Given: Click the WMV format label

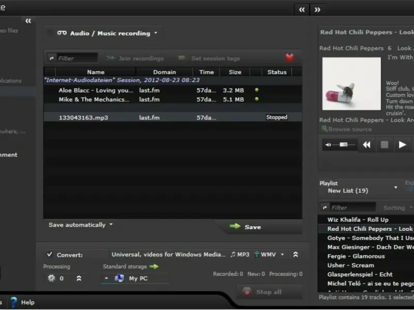Looking at the screenshot, I should pyautogui.click(x=265, y=254).
